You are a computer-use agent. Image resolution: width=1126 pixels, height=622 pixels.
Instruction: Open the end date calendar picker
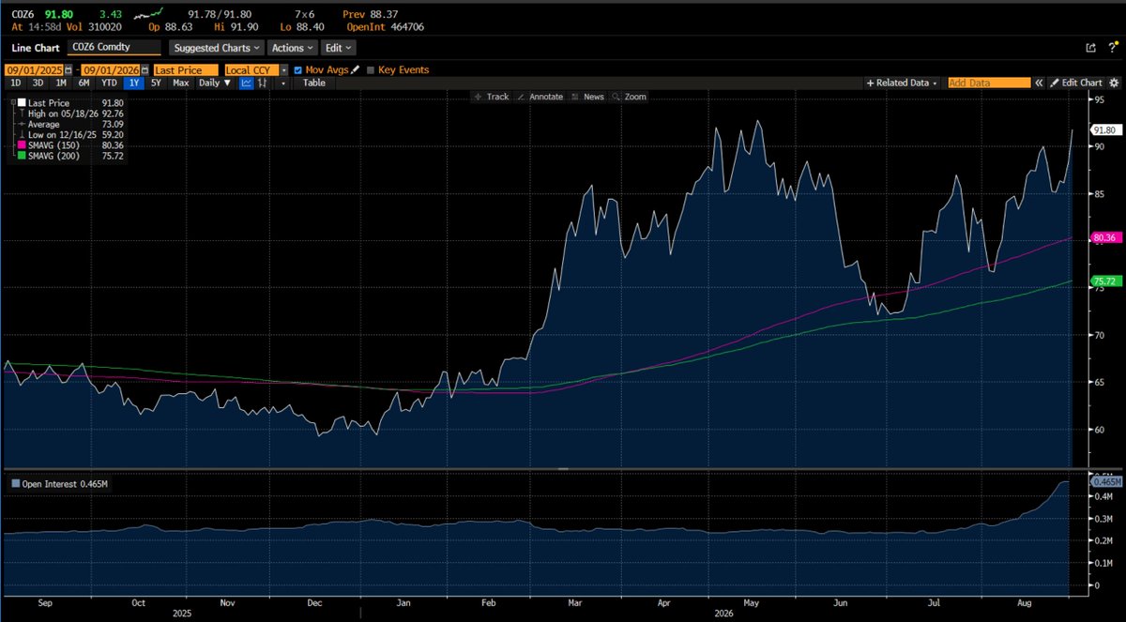pos(145,70)
